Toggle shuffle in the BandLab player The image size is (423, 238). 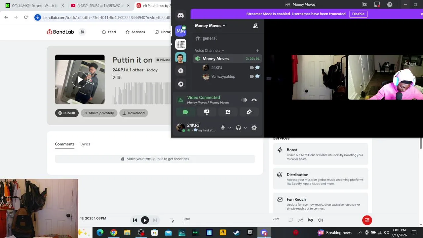(x=300, y=220)
